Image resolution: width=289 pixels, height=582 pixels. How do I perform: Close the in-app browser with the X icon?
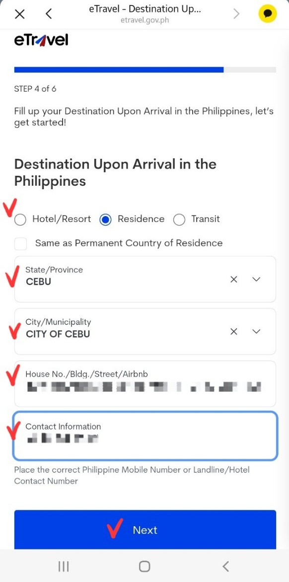point(19,14)
